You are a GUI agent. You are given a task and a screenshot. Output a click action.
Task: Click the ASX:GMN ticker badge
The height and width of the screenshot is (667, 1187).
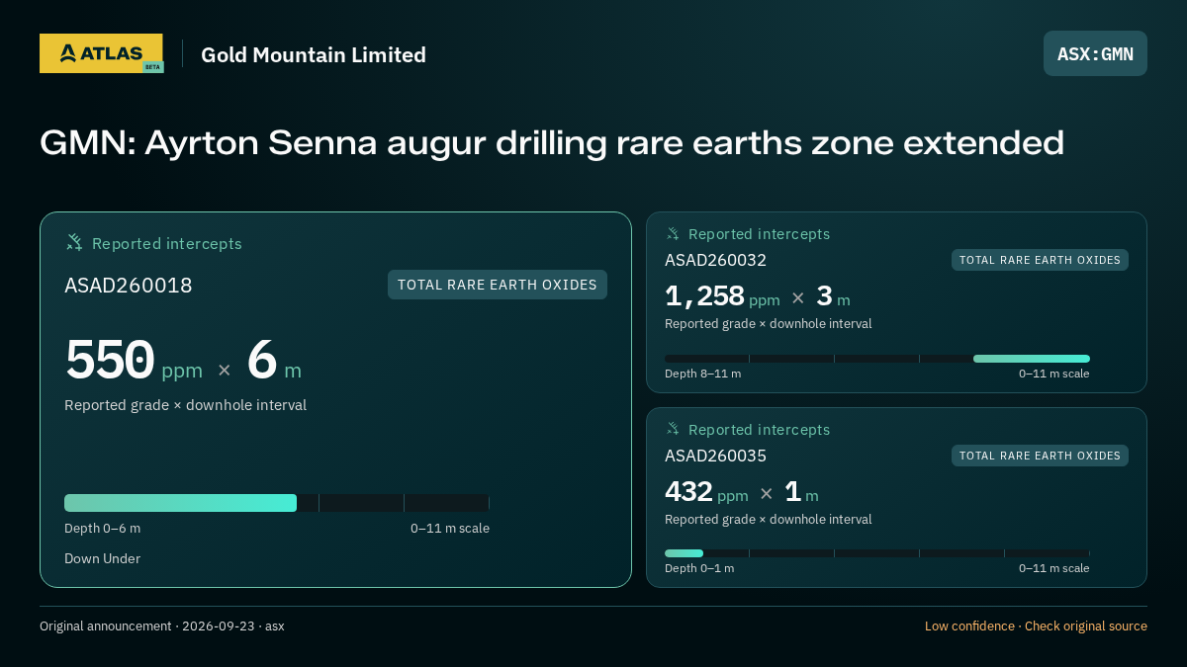[1095, 53]
